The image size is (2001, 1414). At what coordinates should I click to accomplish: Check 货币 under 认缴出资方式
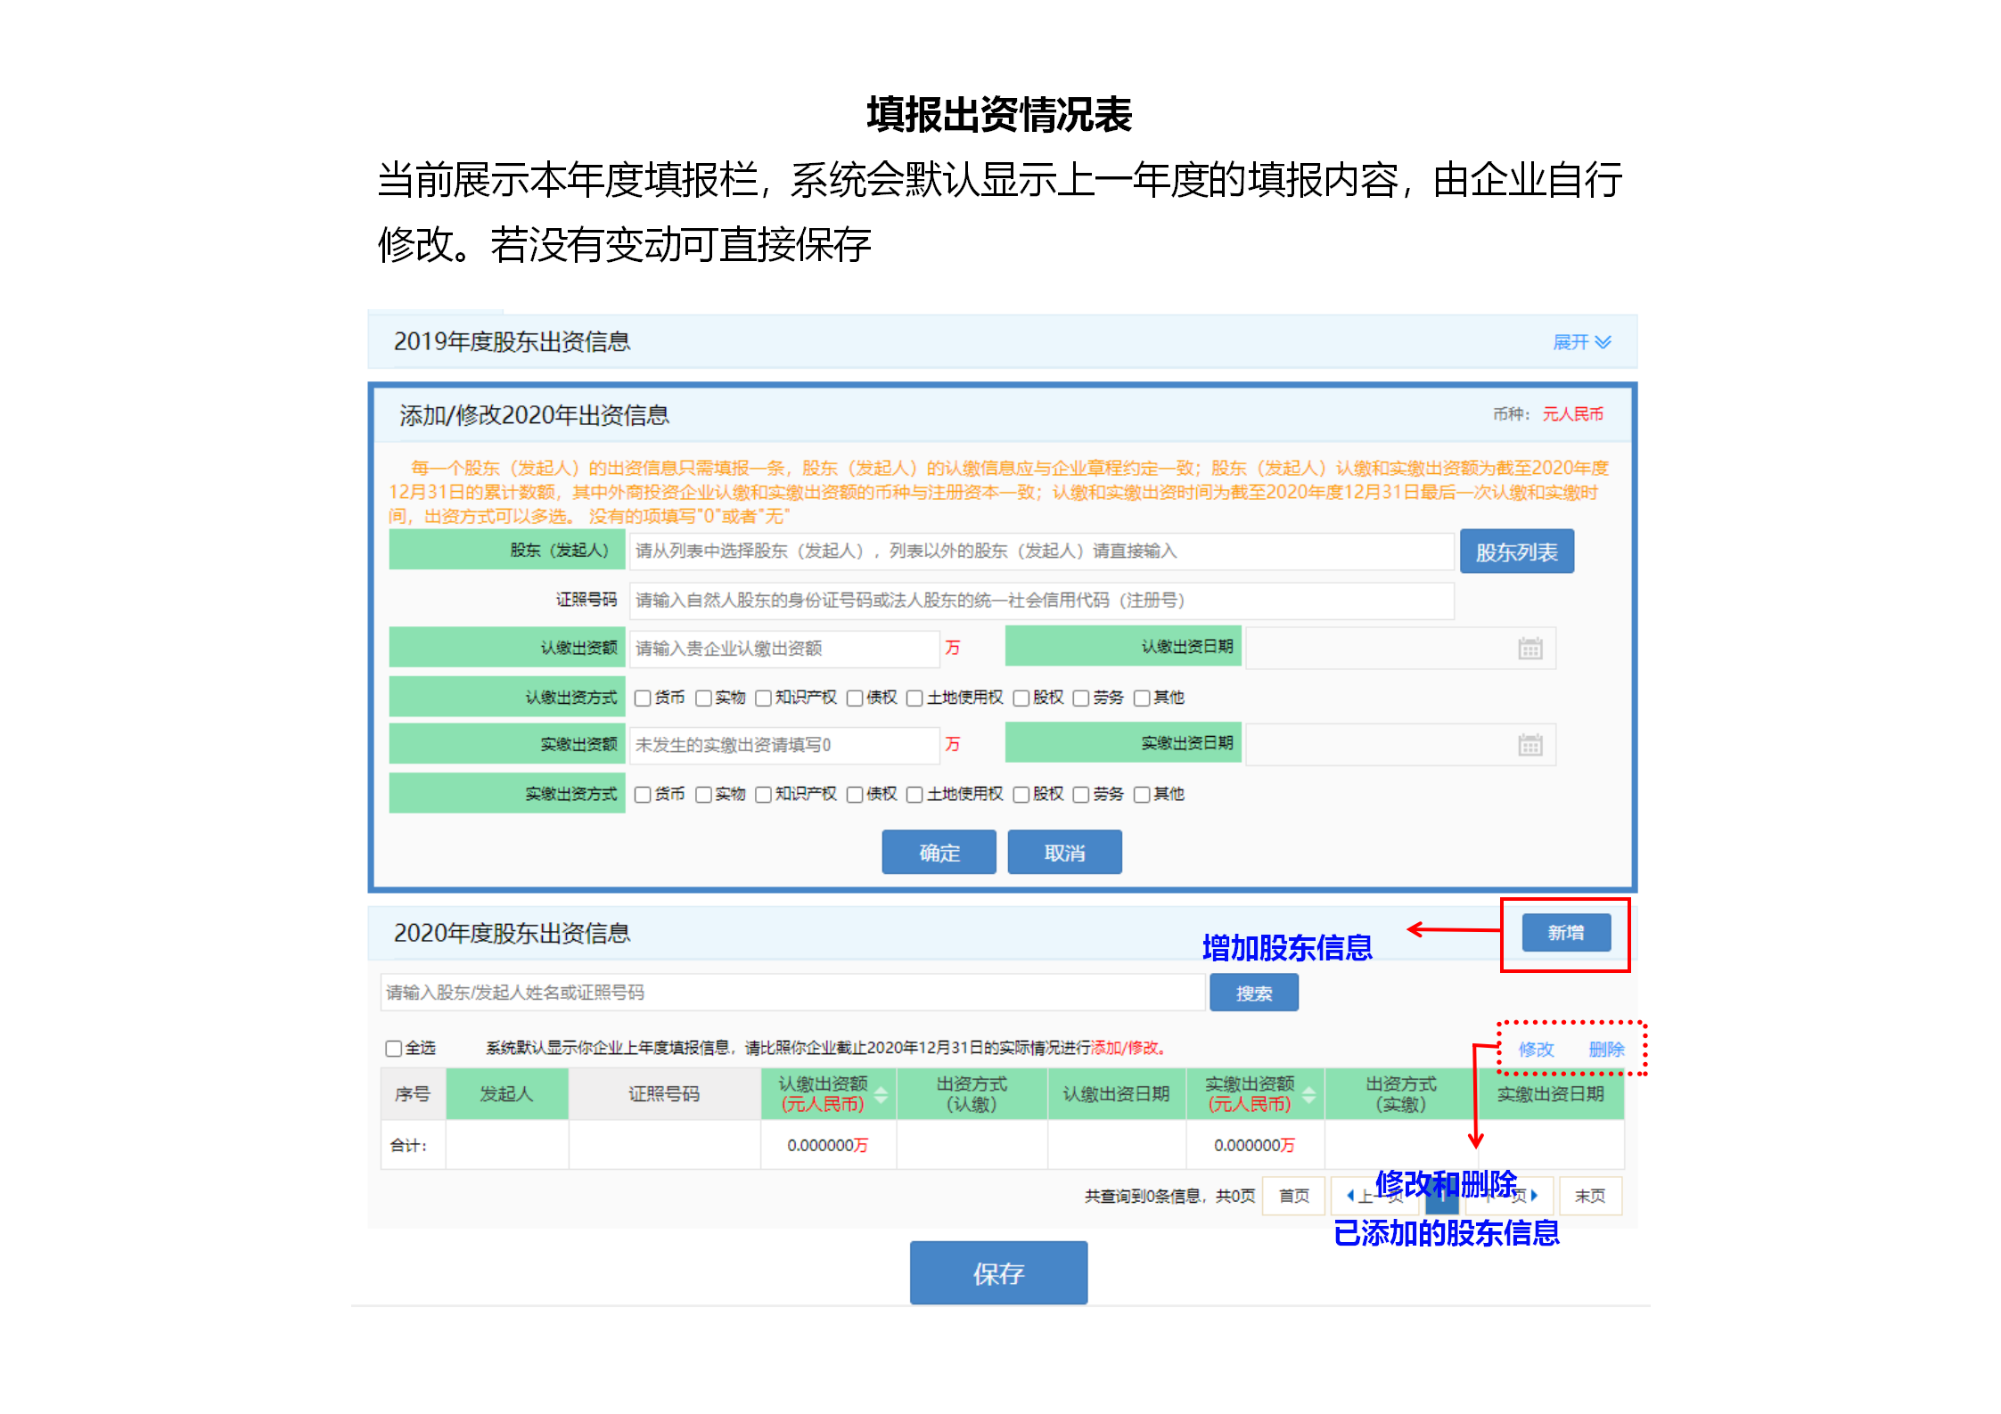(643, 699)
